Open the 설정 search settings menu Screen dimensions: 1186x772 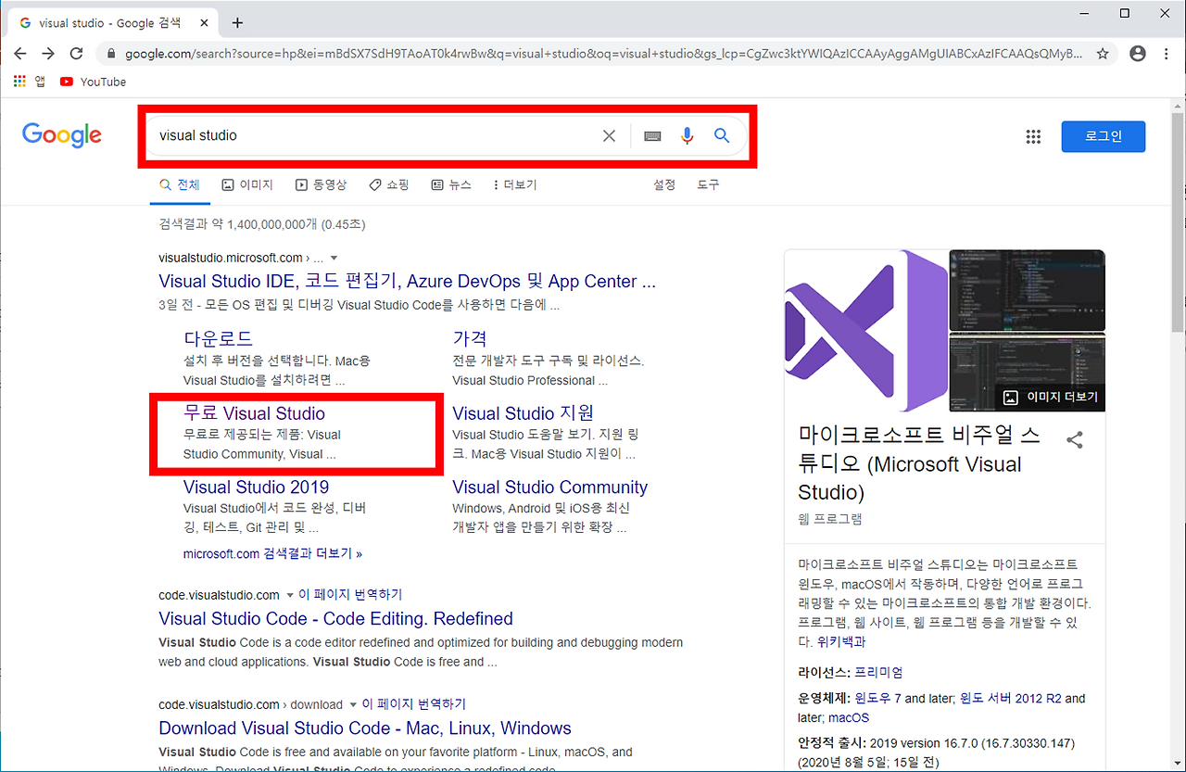664,185
